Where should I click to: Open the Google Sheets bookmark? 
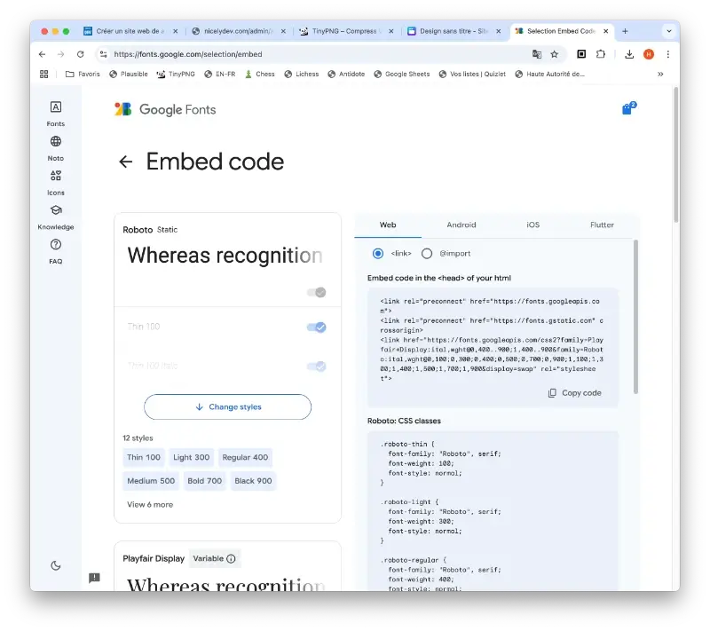[402, 75]
